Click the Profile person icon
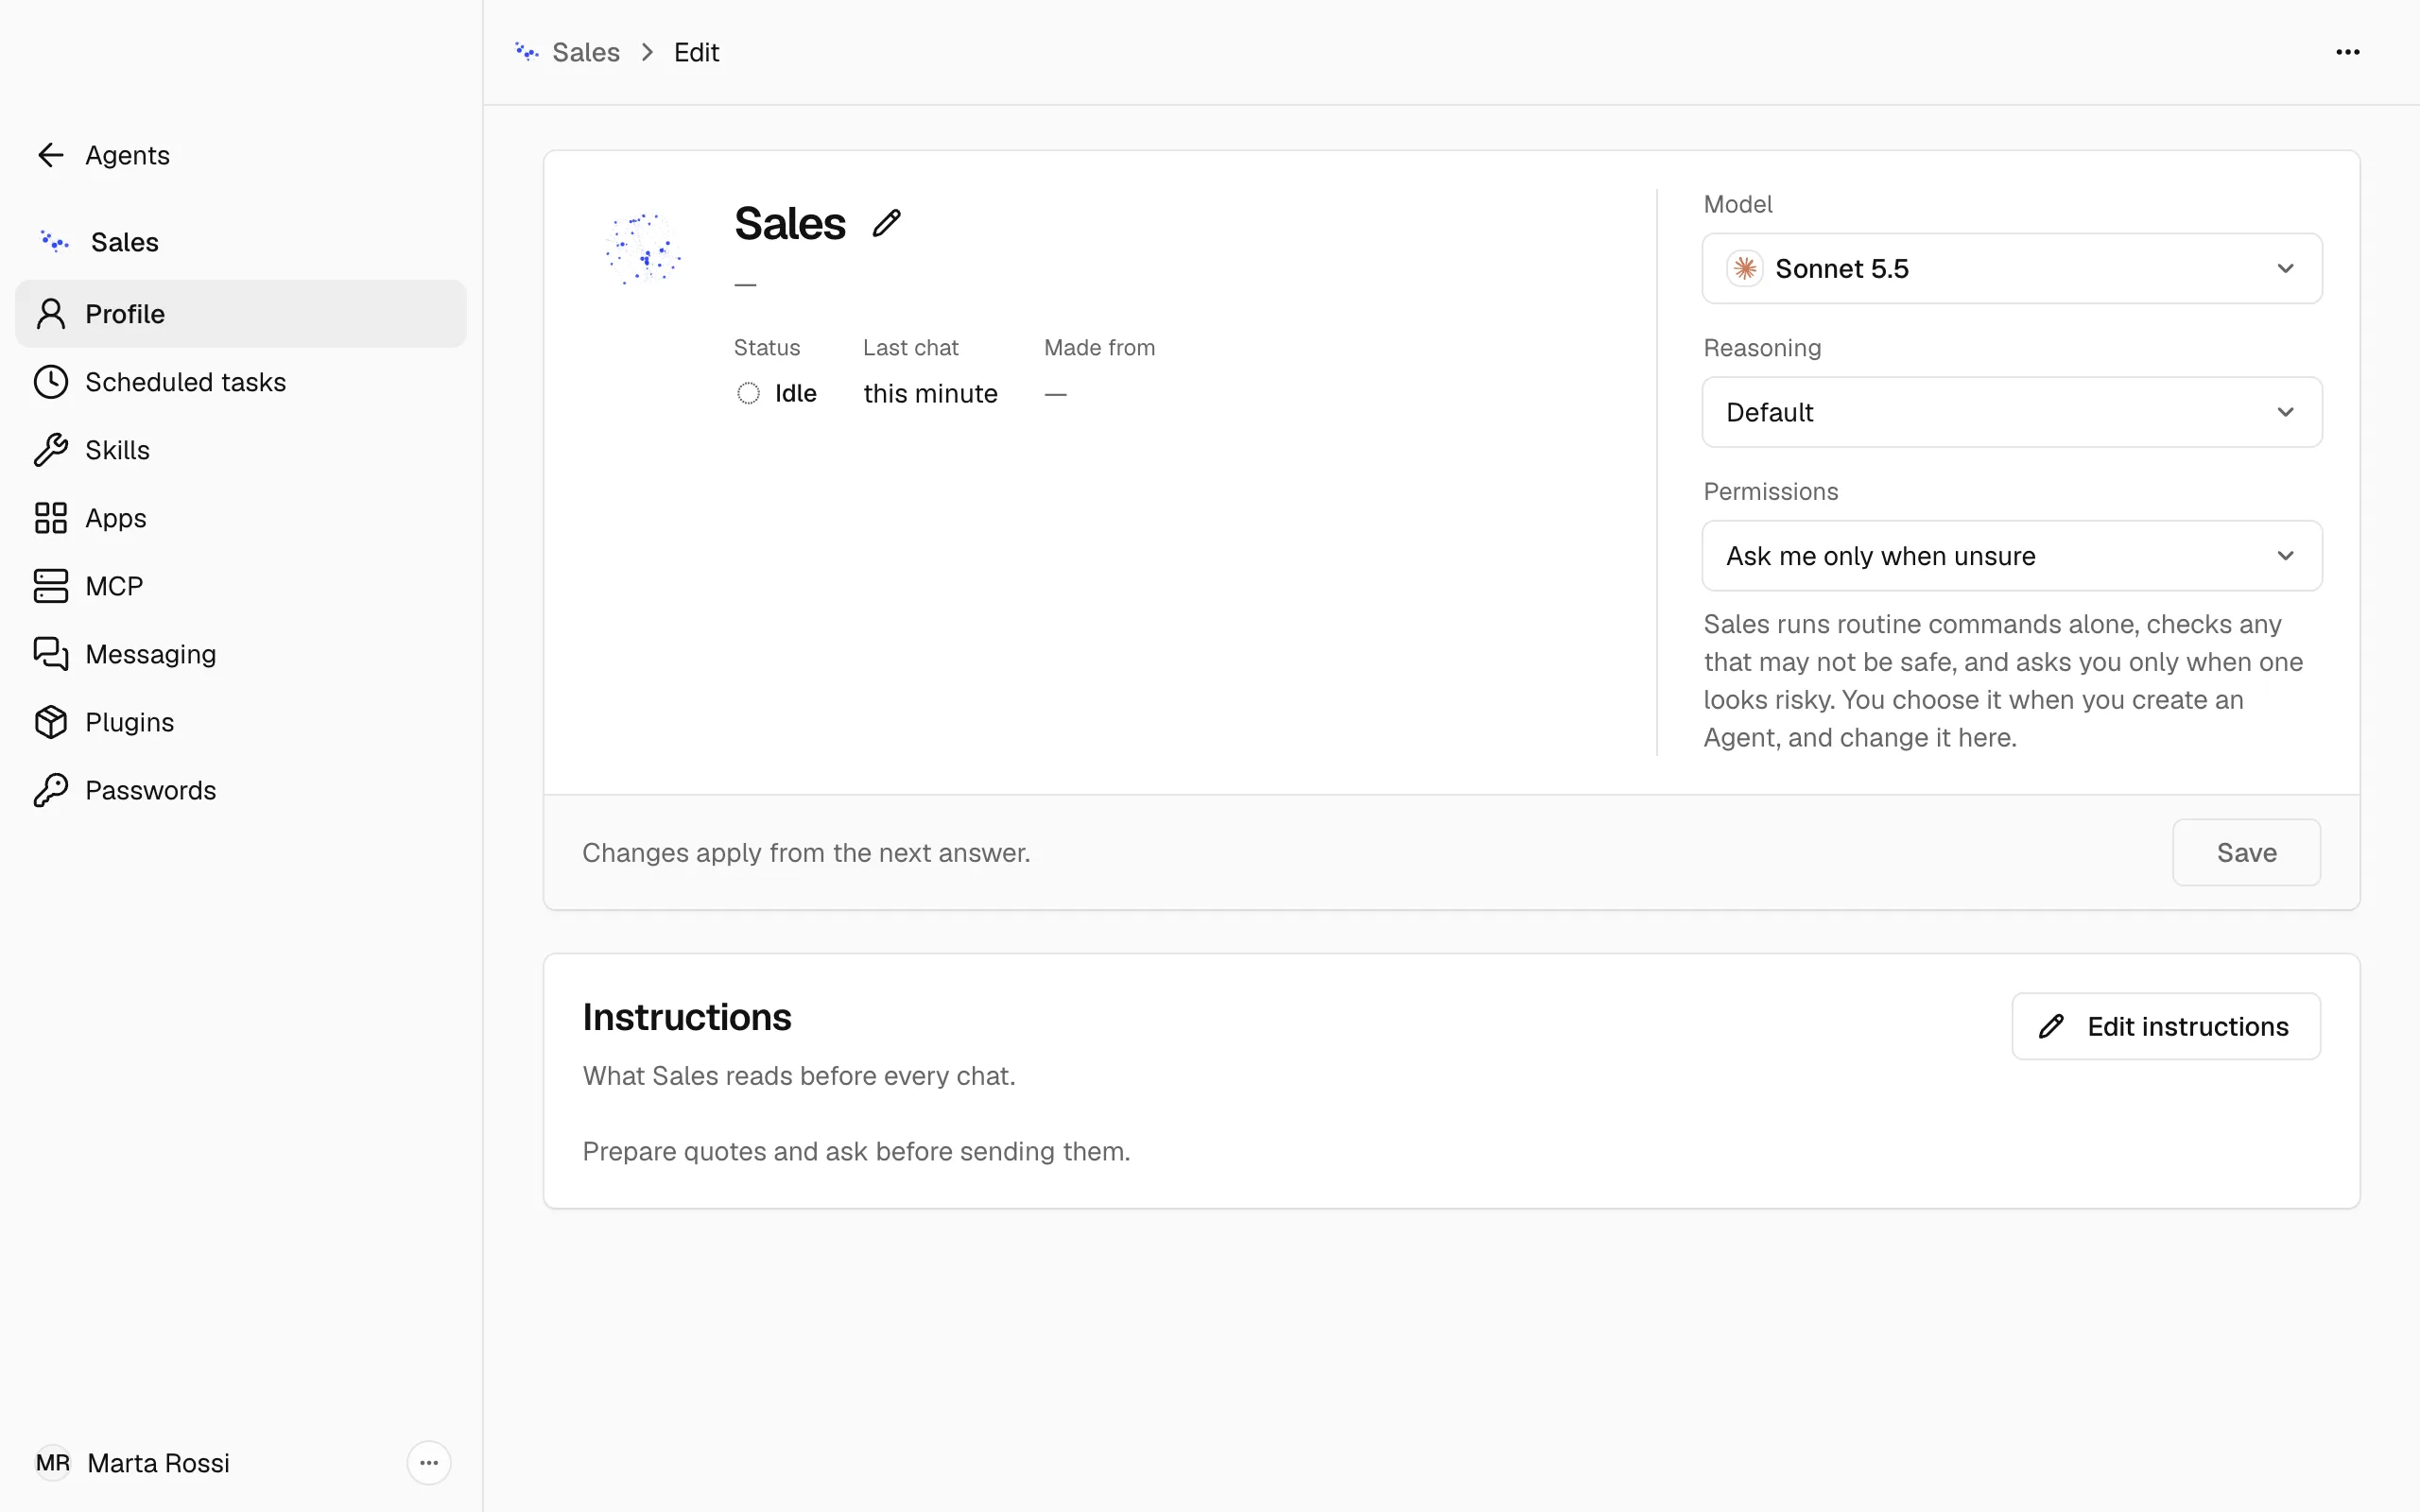The width and height of the screenshot is (2420, 1512). point(50,314)
